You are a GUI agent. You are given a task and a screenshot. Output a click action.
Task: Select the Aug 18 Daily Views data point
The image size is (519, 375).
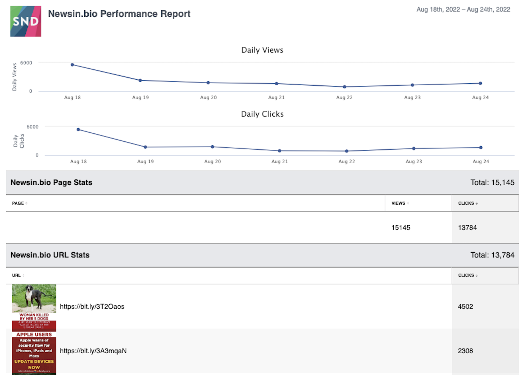click(72, 65)
